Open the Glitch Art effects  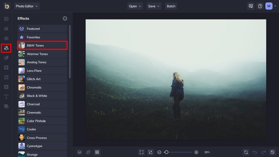42,79
